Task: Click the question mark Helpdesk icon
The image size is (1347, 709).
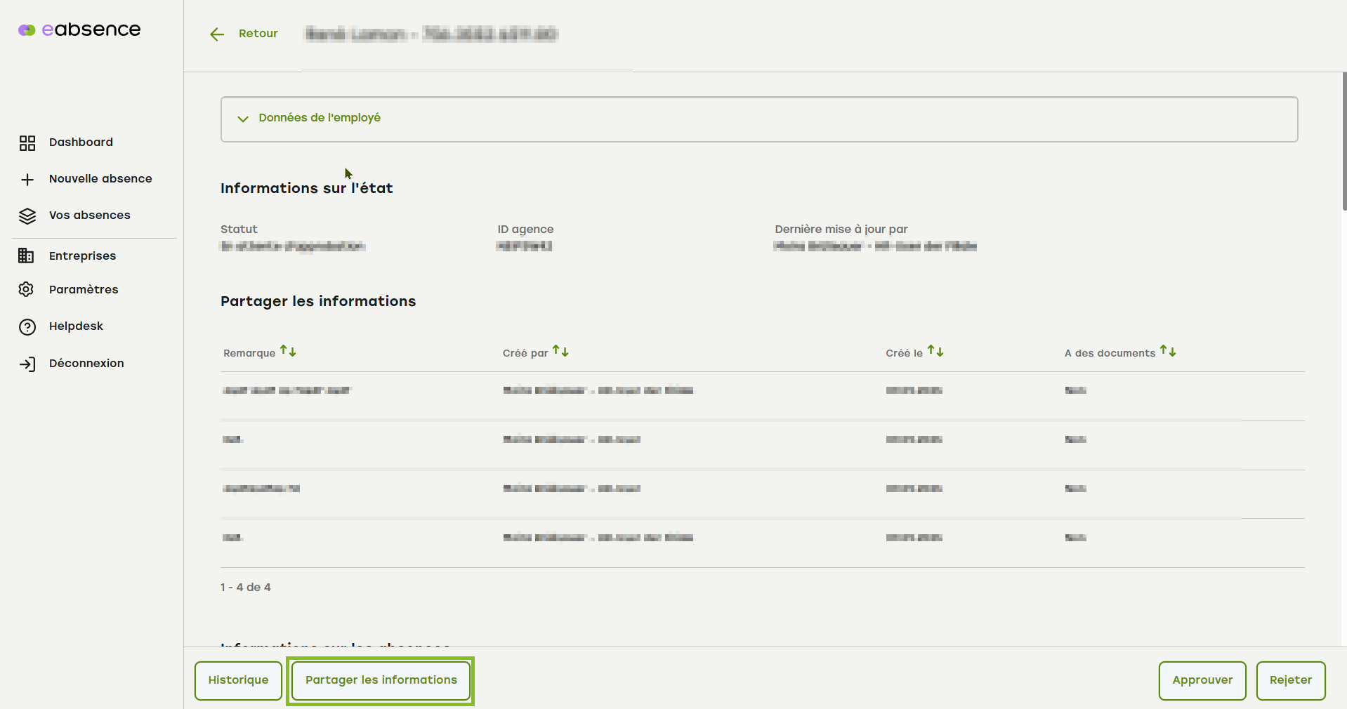Action: tap(27, 327)
